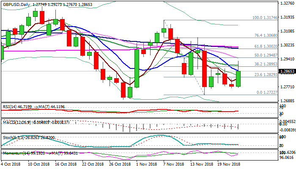Click the 19 Nov 2018 date label

(228, 164)
